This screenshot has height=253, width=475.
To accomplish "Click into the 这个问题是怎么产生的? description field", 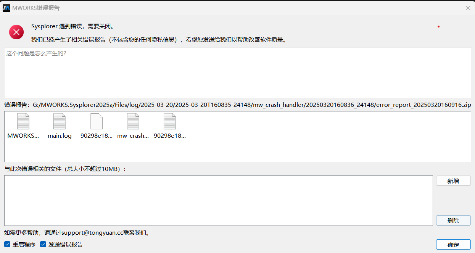I will click(x=237, y=73).
